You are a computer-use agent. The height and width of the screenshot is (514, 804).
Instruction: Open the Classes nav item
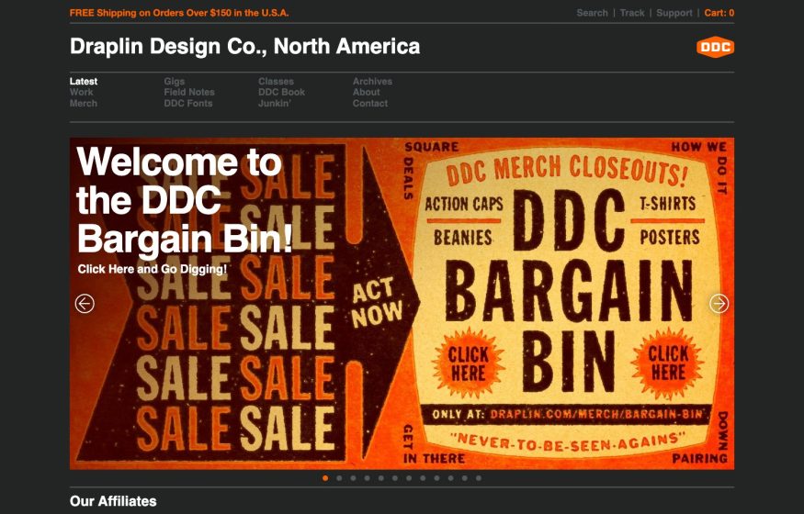(276, 81)
